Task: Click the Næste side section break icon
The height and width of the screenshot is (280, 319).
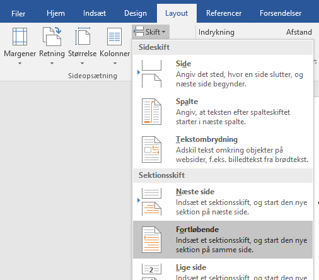Action: pos(151,202)
